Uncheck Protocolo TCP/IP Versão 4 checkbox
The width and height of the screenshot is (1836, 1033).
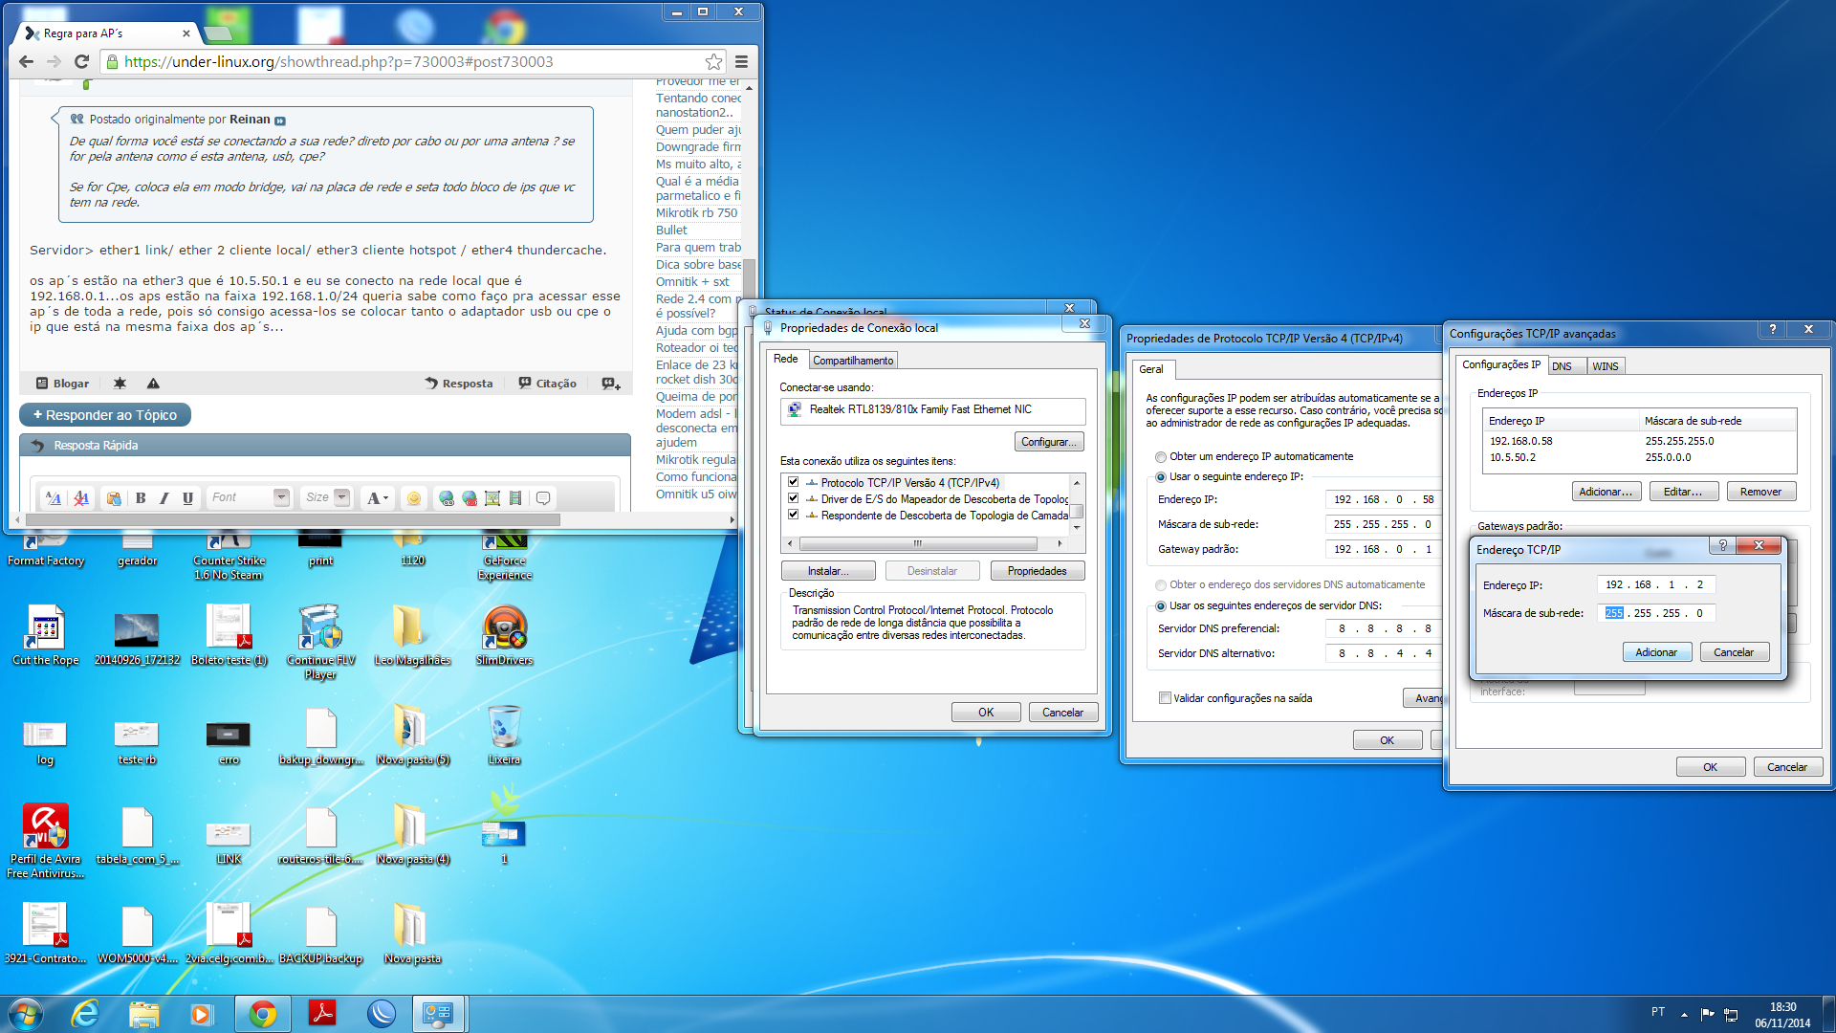coord(793,482)
